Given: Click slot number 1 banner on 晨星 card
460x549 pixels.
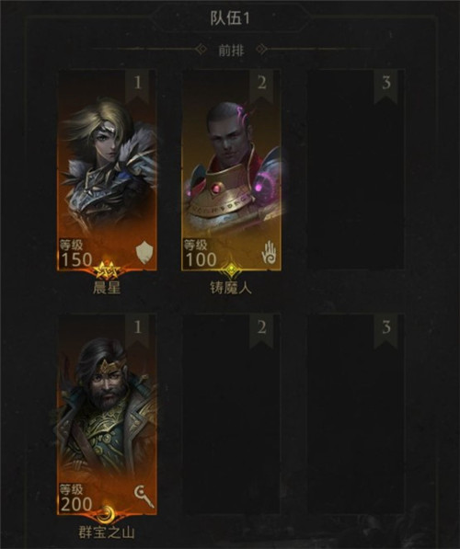Looking at the screenshot, I should coord(138,87).
